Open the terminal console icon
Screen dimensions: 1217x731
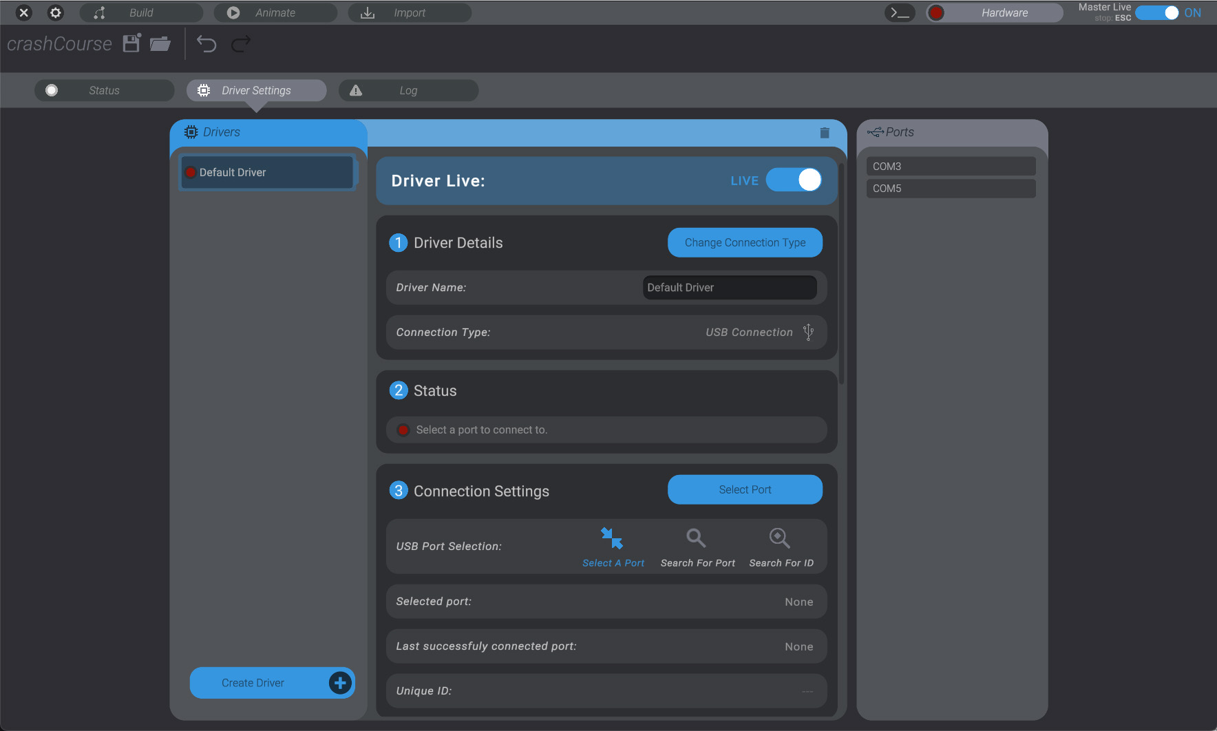[x=900, y=12]
